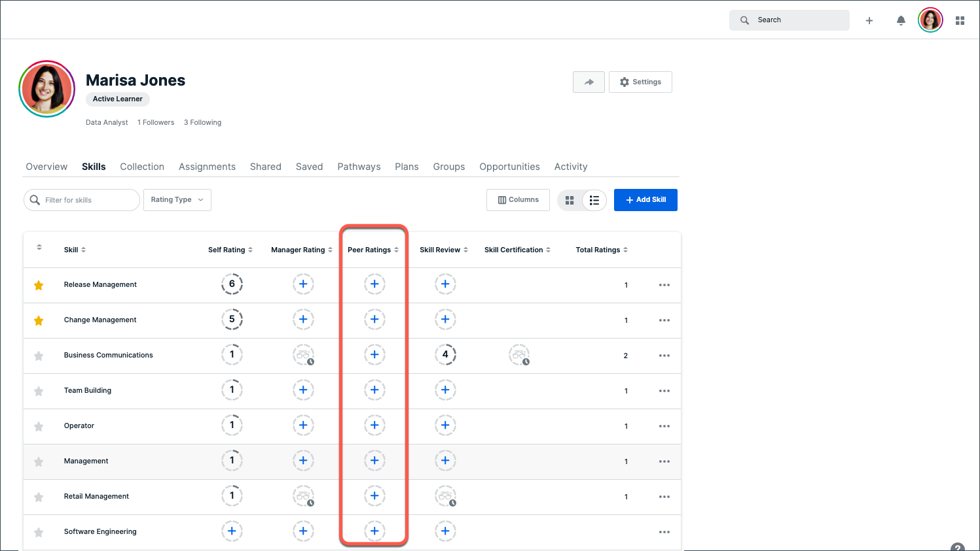Open the Overview tab
The height and width of the screenshot is (551, 980).
46,167
